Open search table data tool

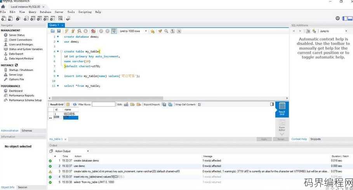[60, 19]
